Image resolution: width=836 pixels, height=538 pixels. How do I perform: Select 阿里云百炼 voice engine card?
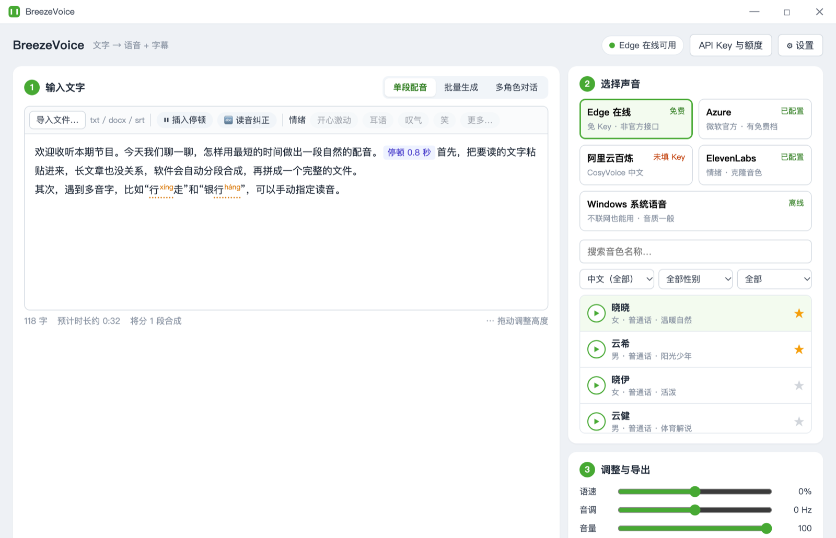click(x=636, y=165)
